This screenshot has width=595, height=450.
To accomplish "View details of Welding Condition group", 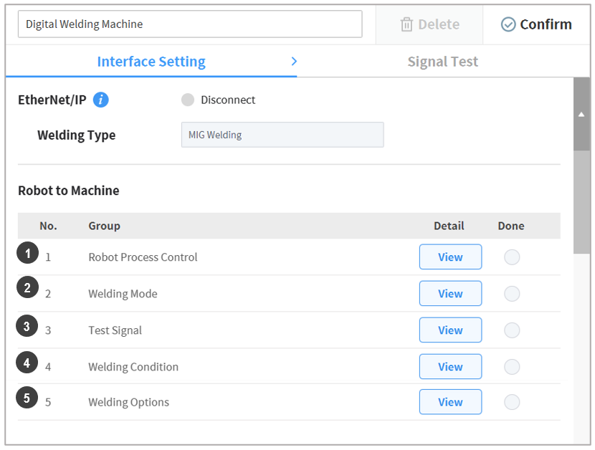I will coord(450,367).
